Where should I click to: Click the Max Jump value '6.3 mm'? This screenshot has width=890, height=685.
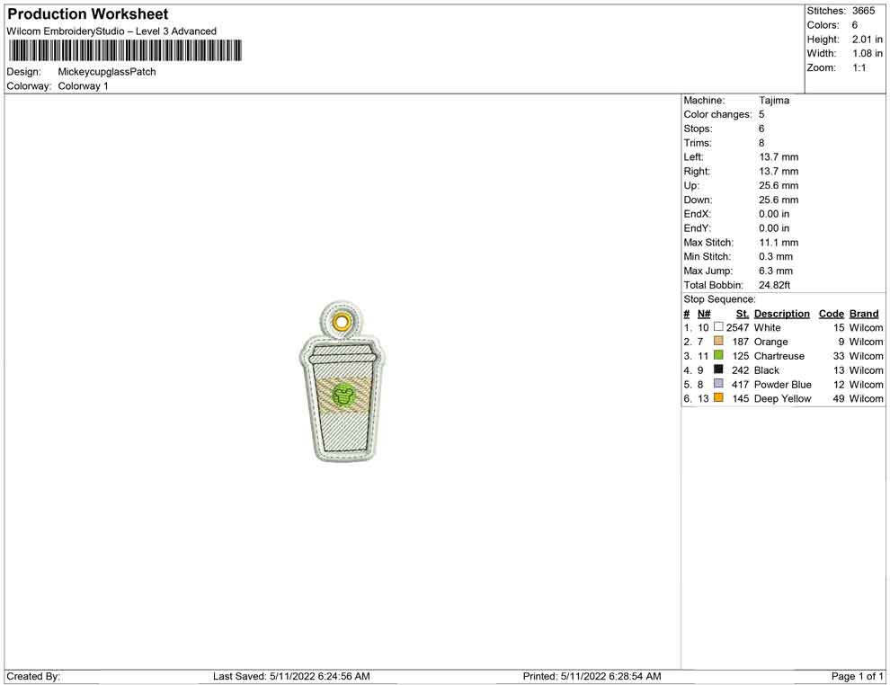click(x=775, y=271)
